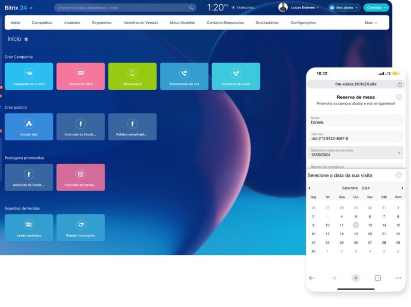Open Anúncios do Instagram tile

(80, 177)
